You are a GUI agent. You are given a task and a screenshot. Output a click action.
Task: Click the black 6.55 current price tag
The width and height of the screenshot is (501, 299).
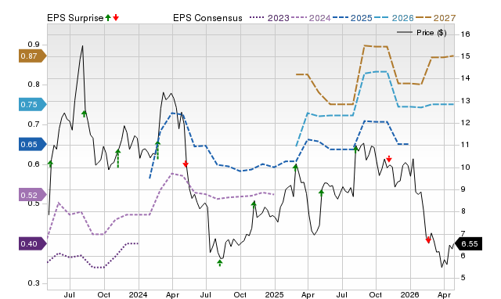(468, 244)
